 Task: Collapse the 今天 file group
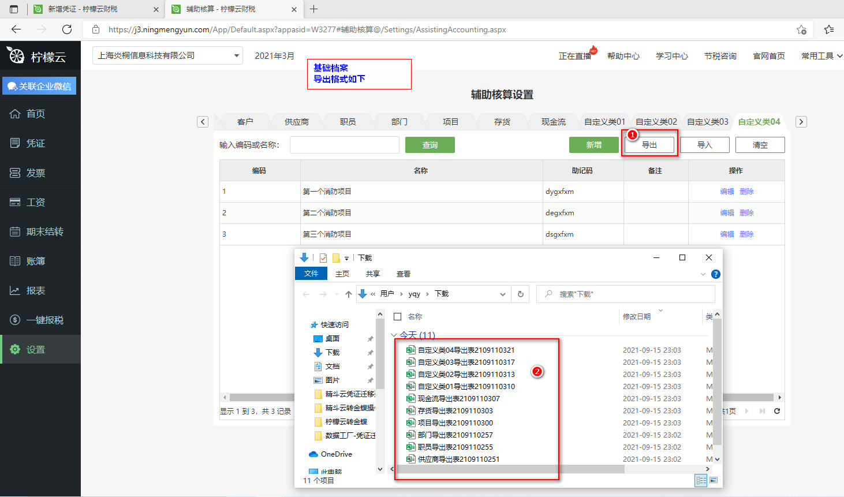pos(394,335)
